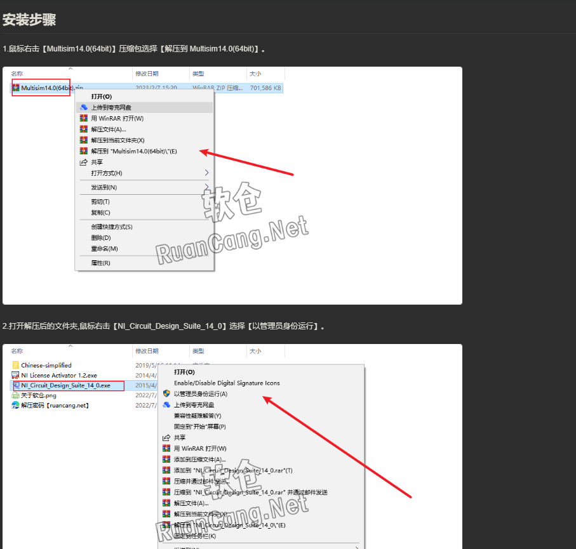Click WinRAR icon beside 用 WinRAR 打开(W) in Multisim zip menu

(x=84, y=118)
